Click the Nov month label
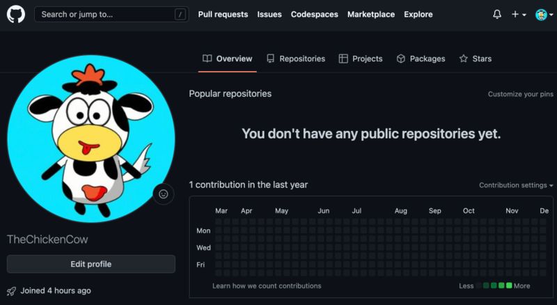This screenshot has width=557, height=305. pyautogui.click(x=512, y=211)
